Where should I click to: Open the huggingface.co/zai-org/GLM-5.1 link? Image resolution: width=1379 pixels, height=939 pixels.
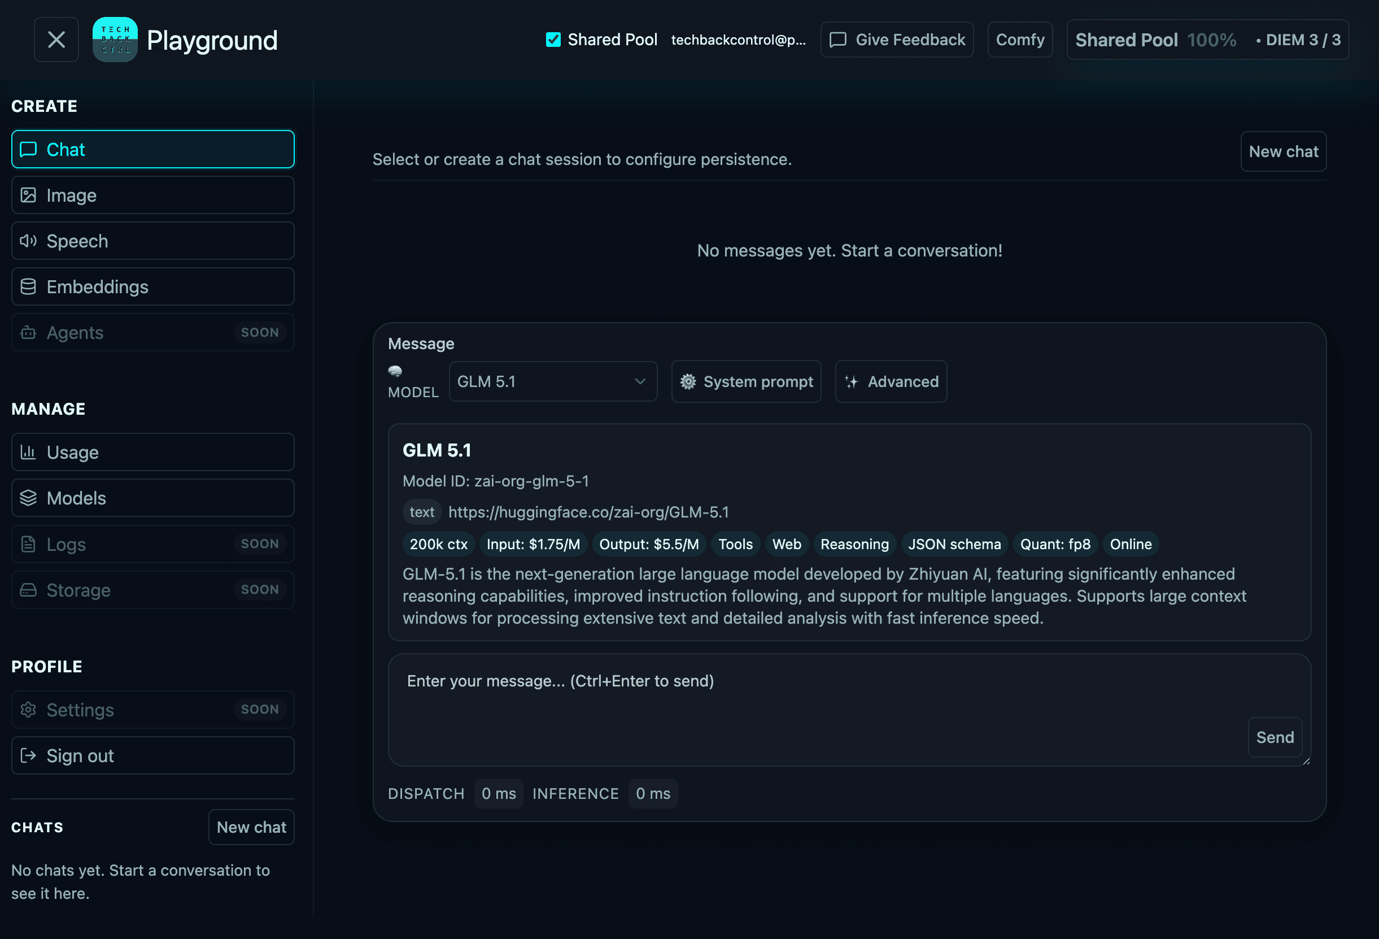(588, 512)
